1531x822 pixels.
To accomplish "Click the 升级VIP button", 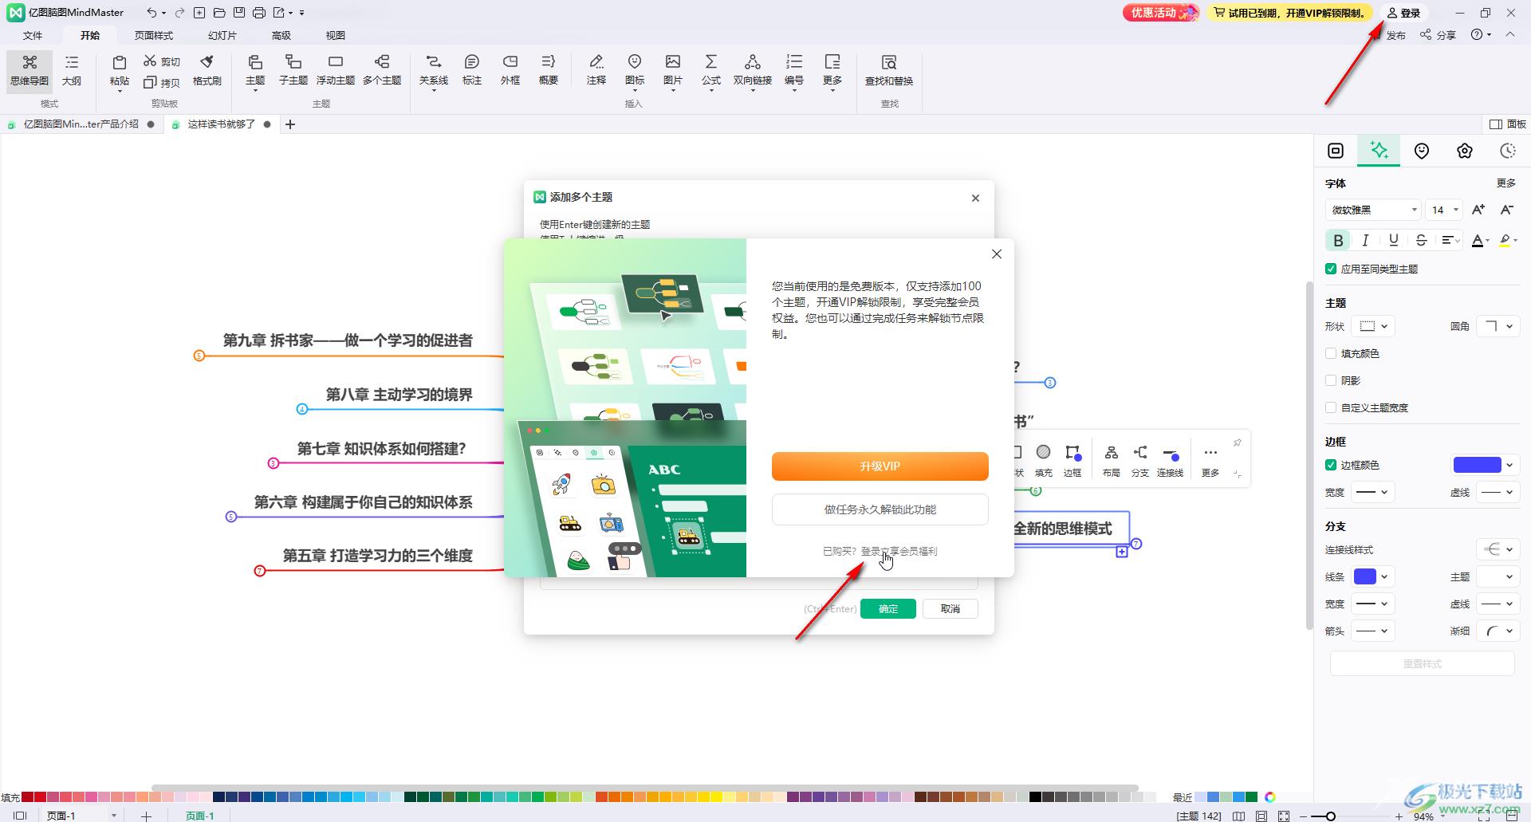I will [880, 466].
